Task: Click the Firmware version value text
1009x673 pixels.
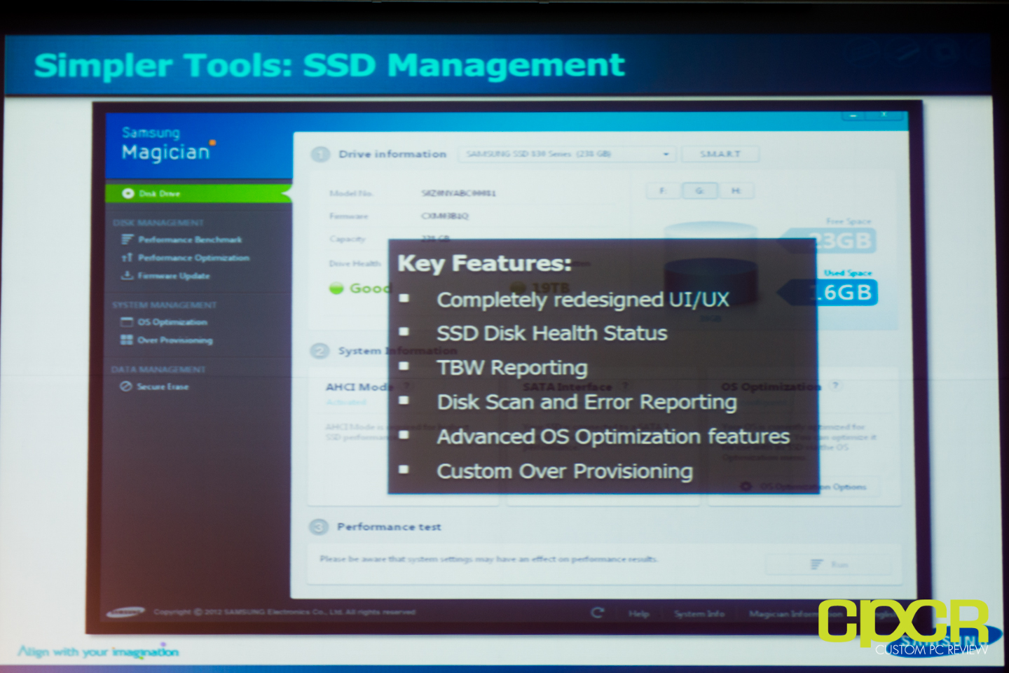Action: (444, 216)
